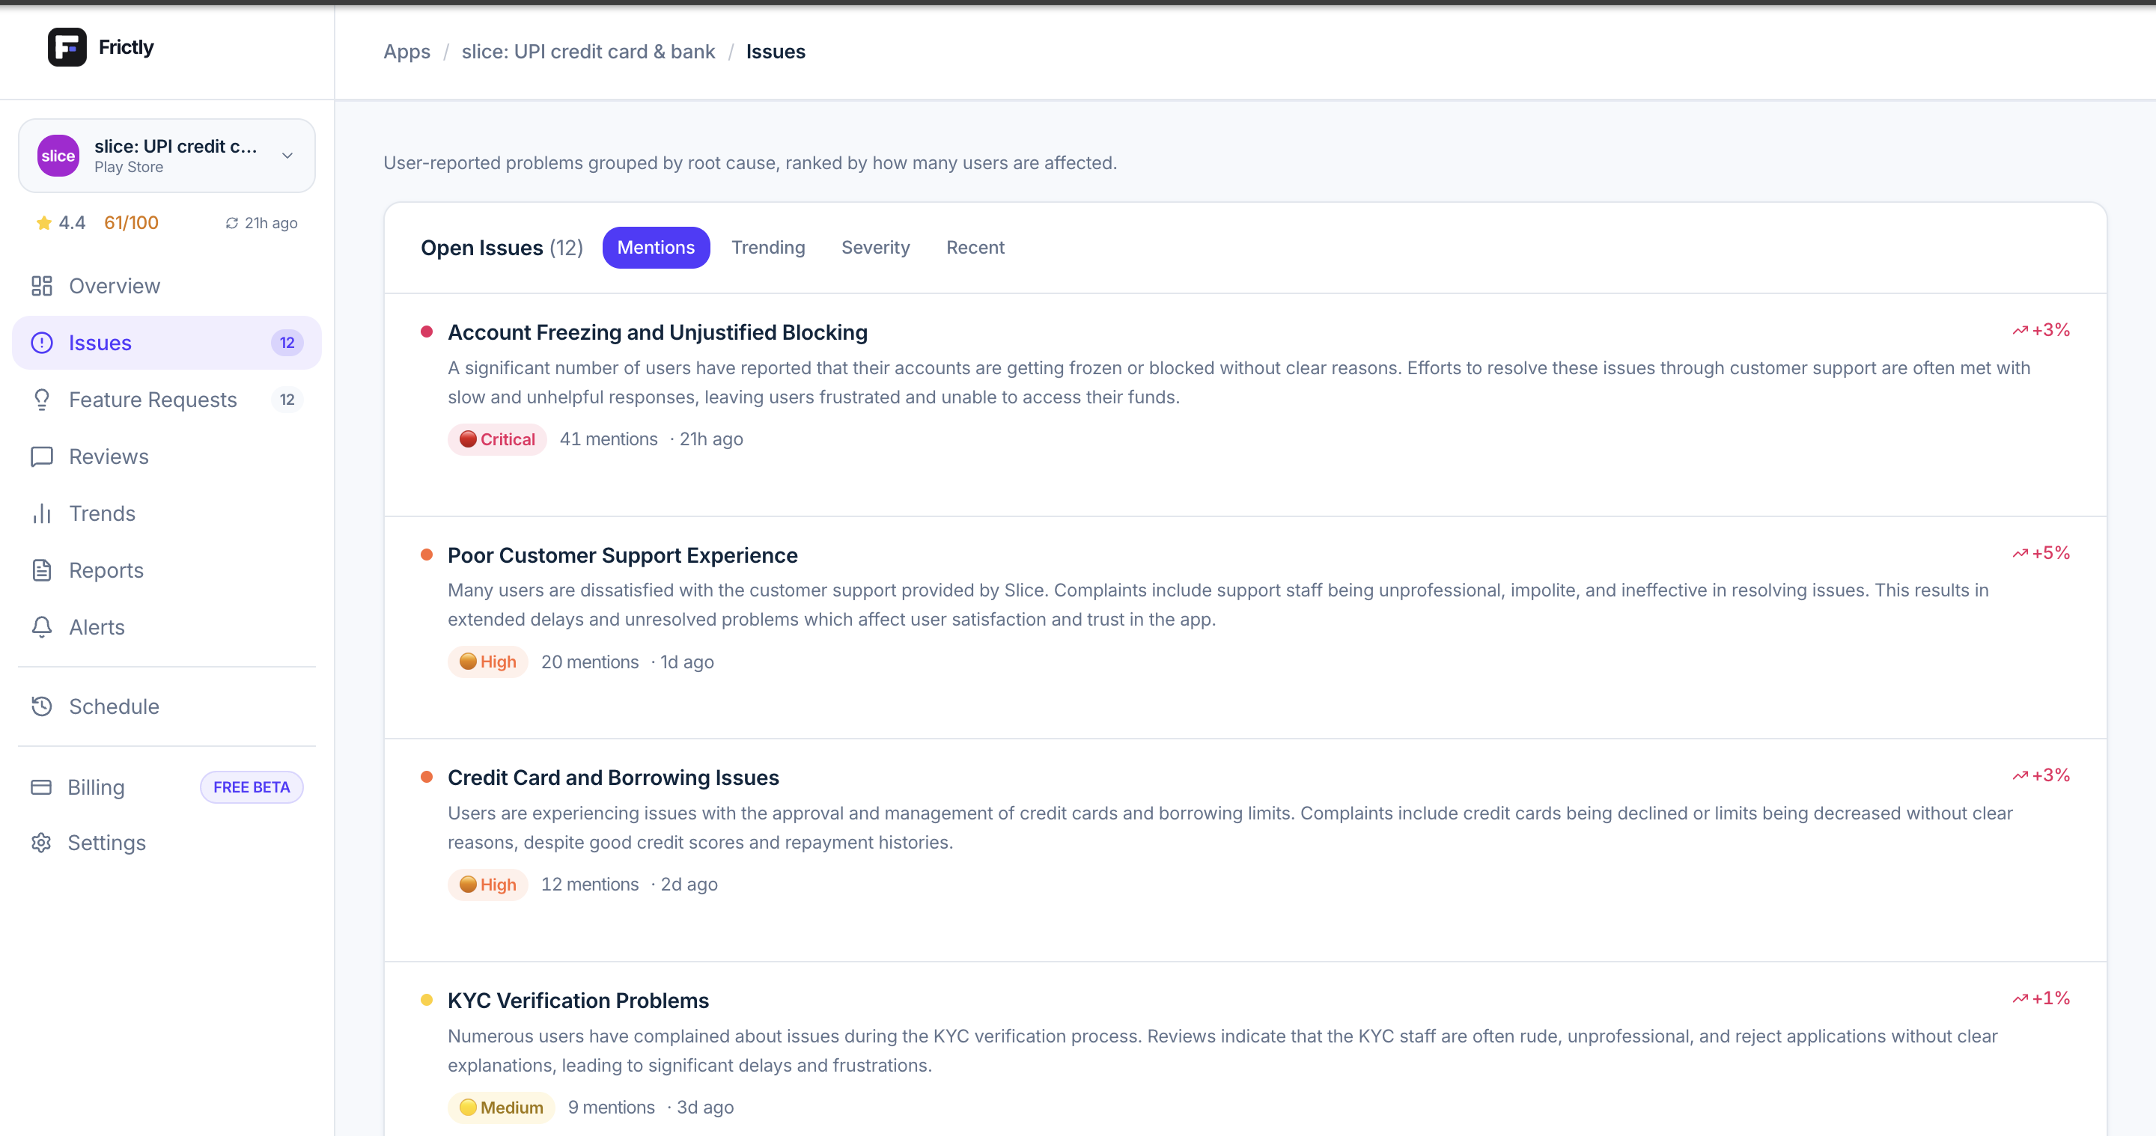Click the 12 mentions count under Credit Card
This screenshot has width=2156, height=1136.
589,885
